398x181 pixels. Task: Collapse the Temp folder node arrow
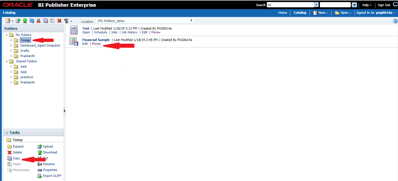[11, 40]
